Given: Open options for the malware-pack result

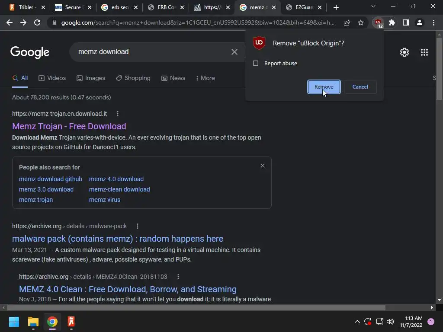Looking at the screenshot, I should click(x=137, y=226).
